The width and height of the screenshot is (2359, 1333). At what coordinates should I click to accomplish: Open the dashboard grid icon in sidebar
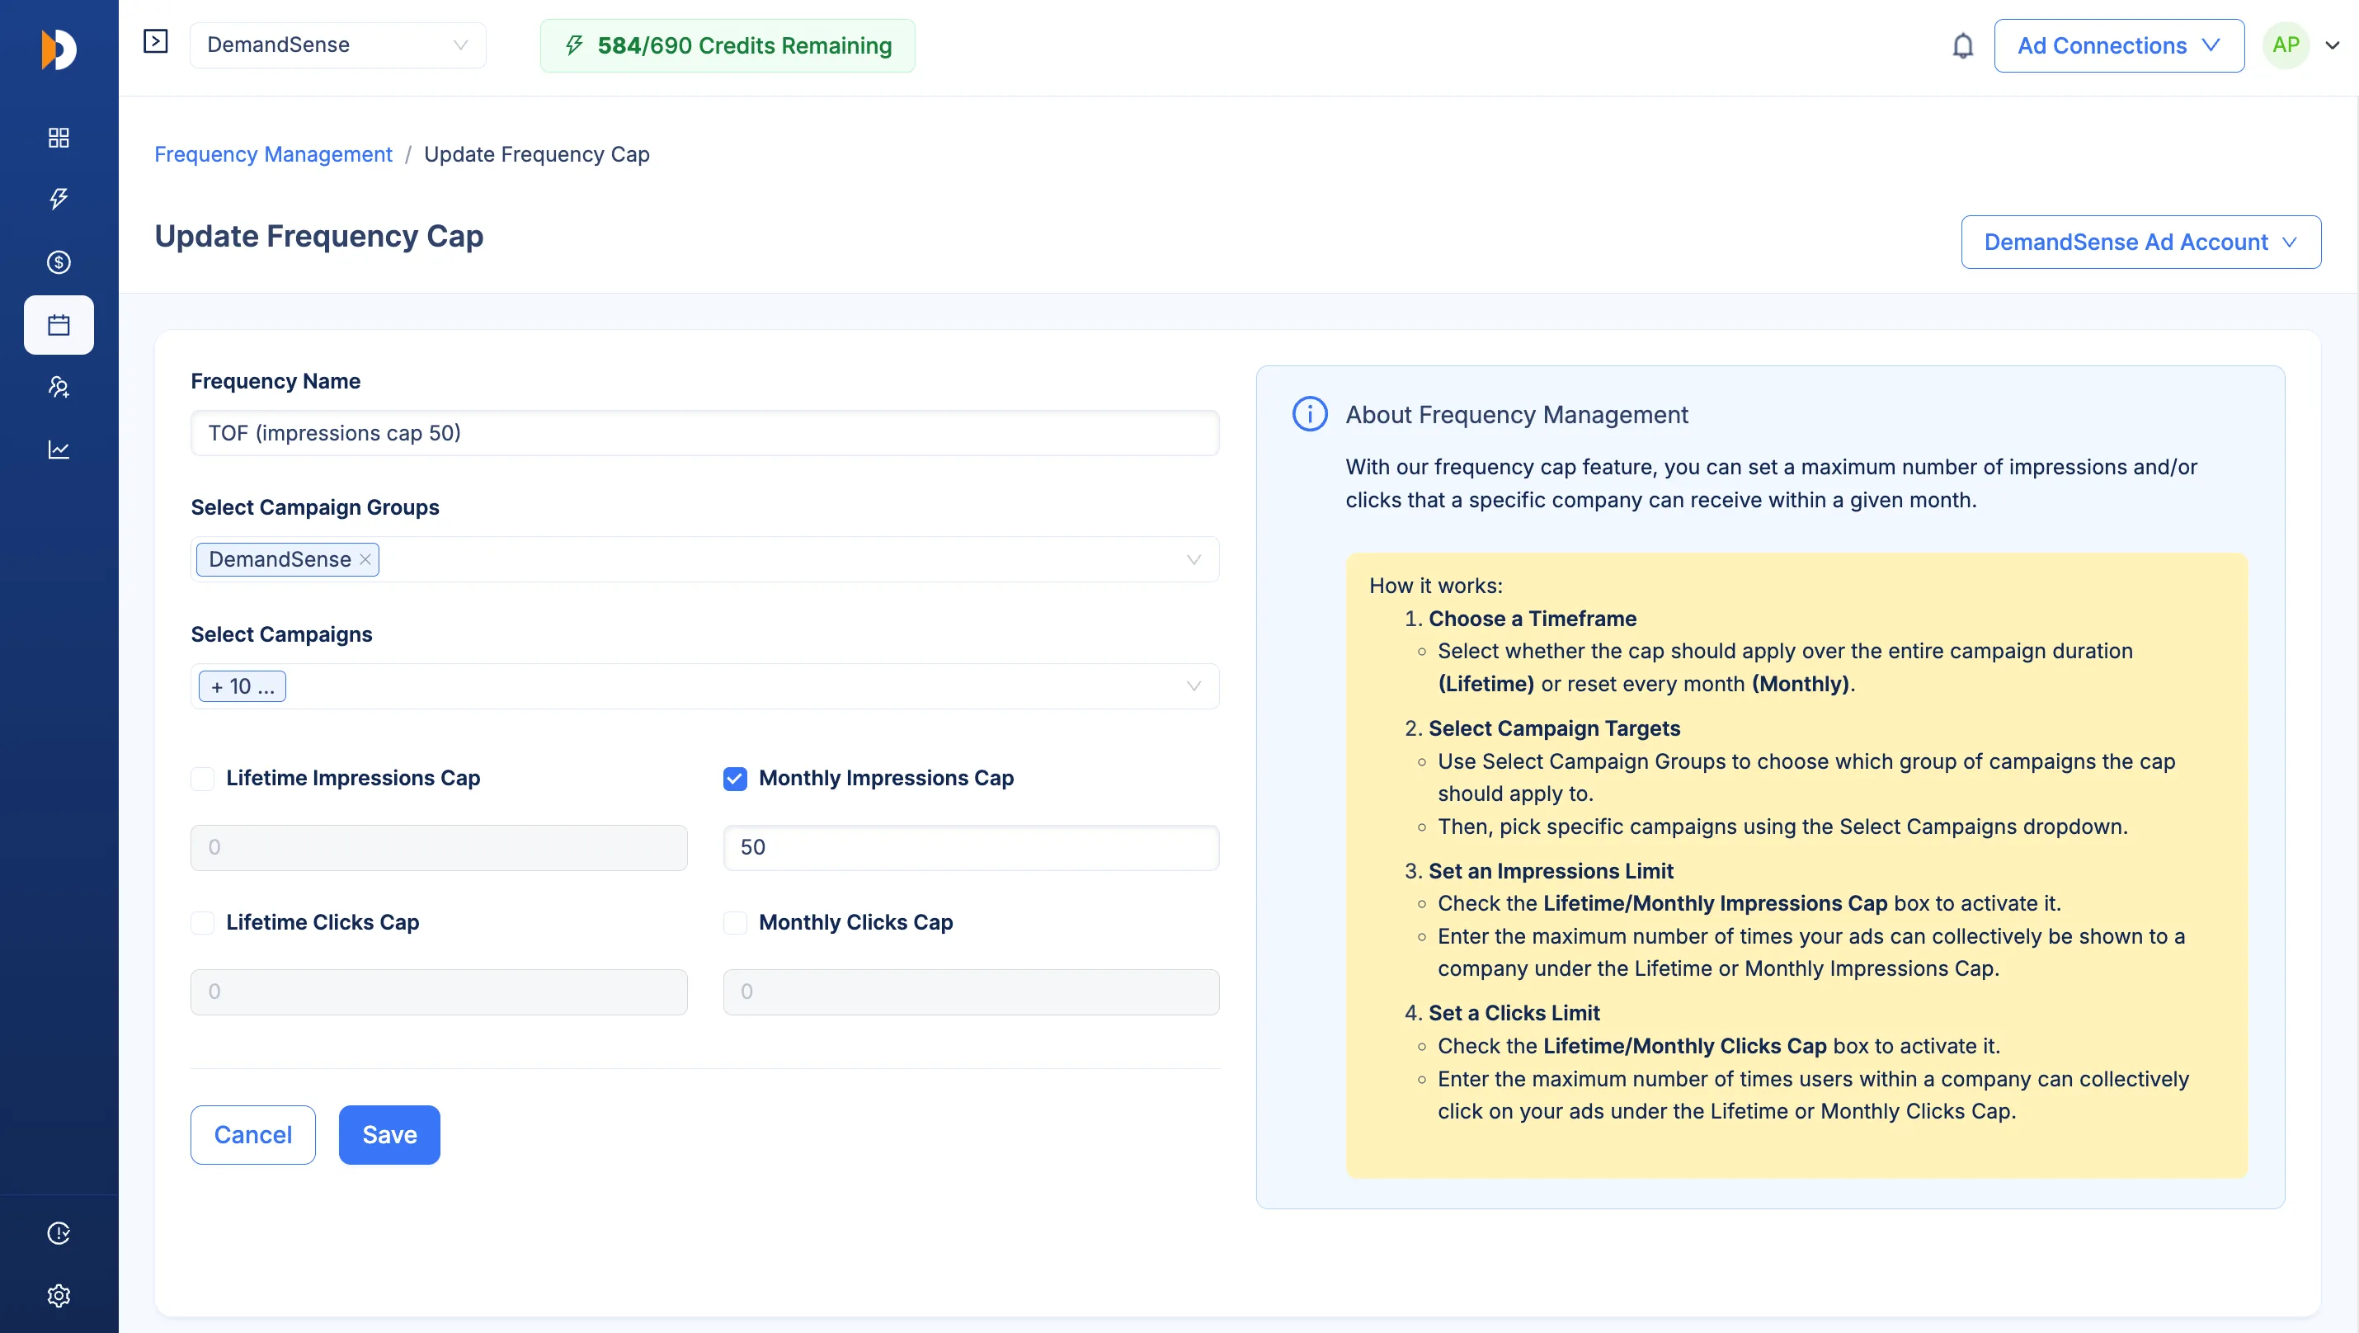point(59,137)
